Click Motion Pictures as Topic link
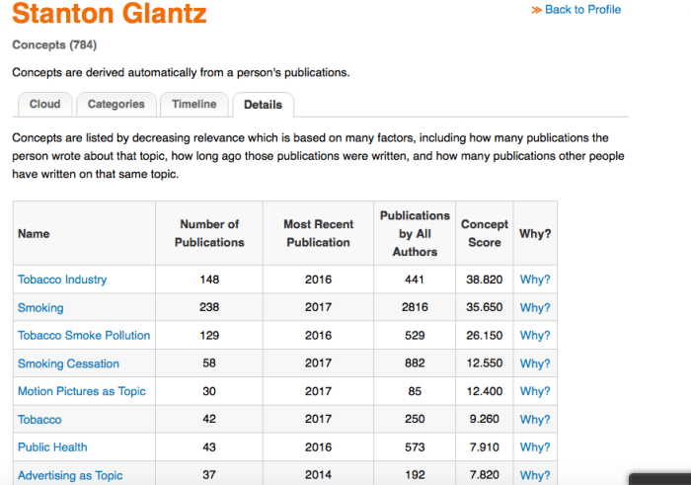Viewport: 691px width, 485px height. pyautogui.click(x=81, y=391)
